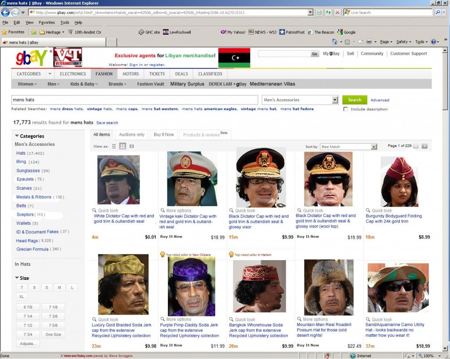Open the Burgundy Bodyguard Folding Cap thumbnail

tap(399, 181)
